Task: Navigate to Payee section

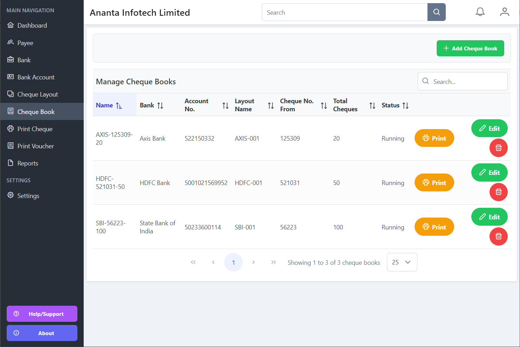Action: coord(42,43)
